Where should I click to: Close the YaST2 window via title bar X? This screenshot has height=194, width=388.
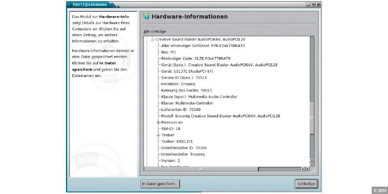[x=318, y=5]
